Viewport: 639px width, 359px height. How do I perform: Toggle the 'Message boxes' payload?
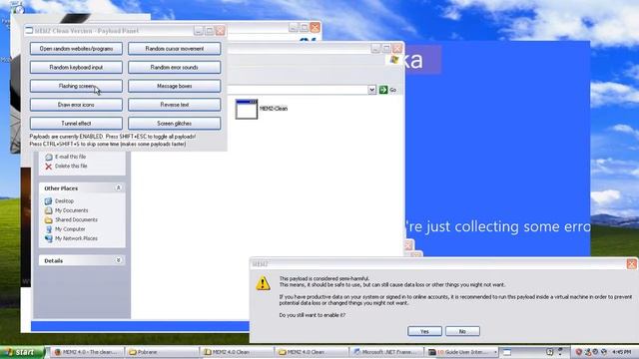175,86
